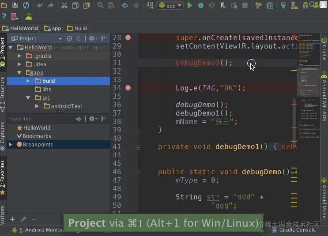Click the Undo arrow in toolbar

(40, 5)
